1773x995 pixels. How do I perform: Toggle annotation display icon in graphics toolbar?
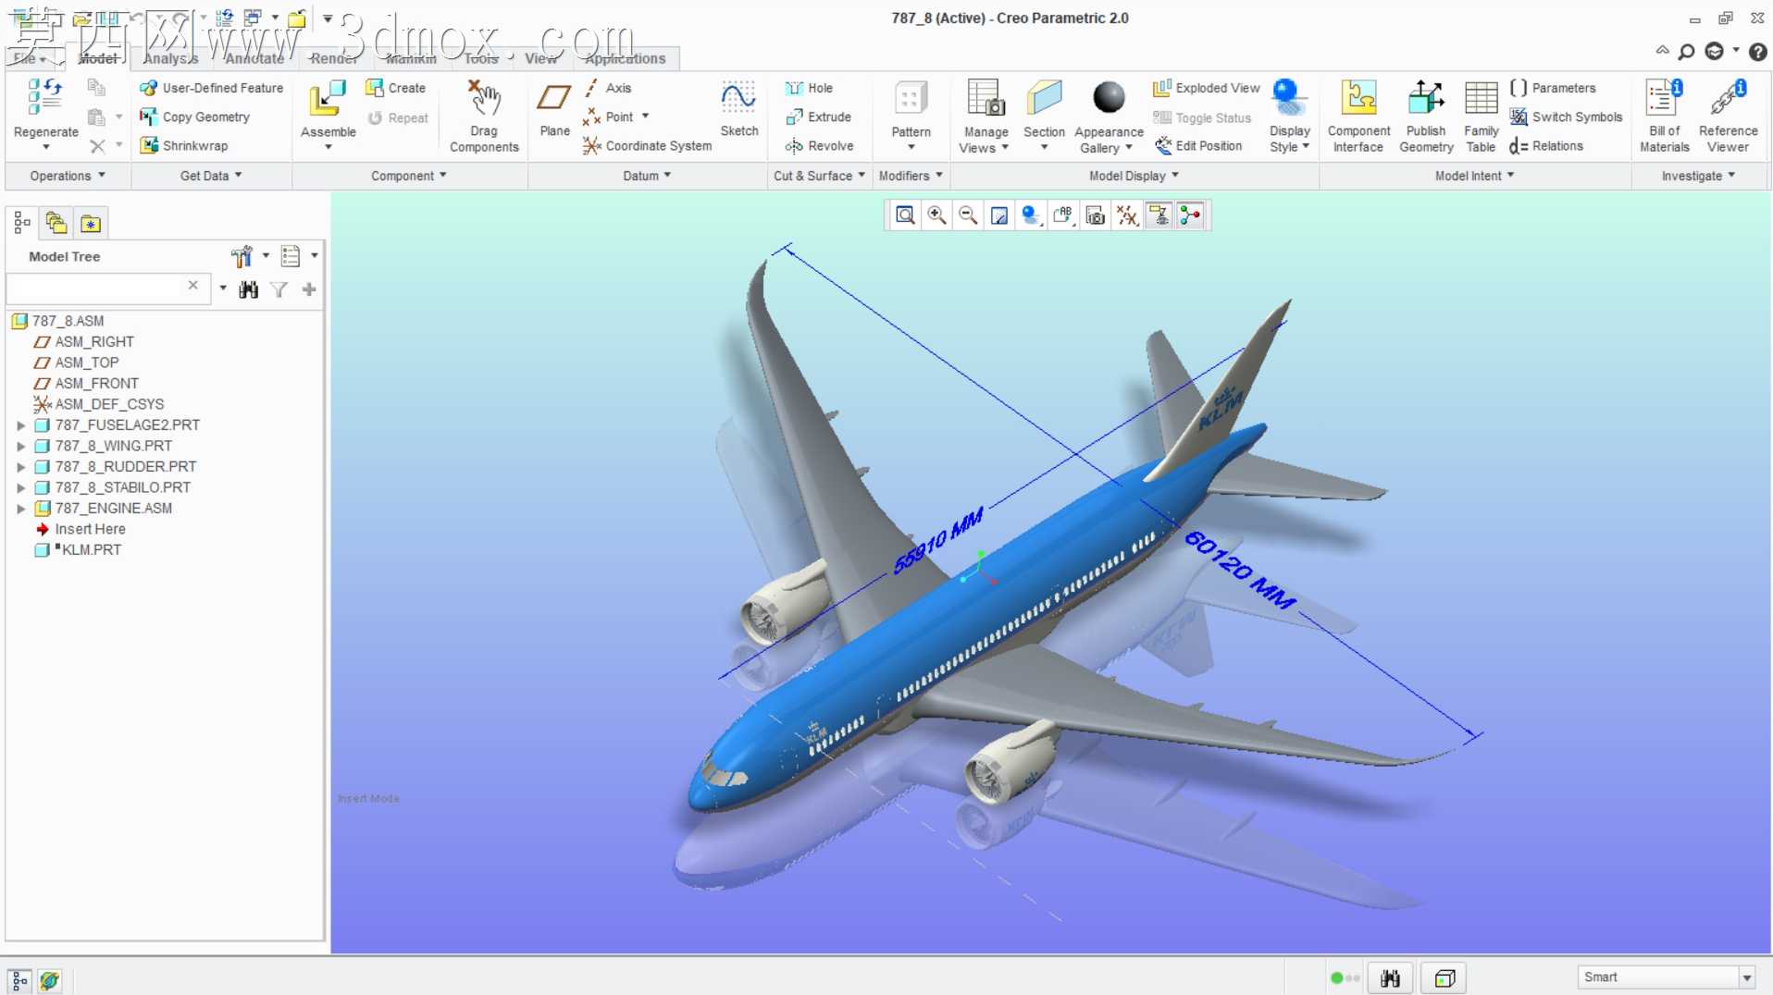(1159, 215)
